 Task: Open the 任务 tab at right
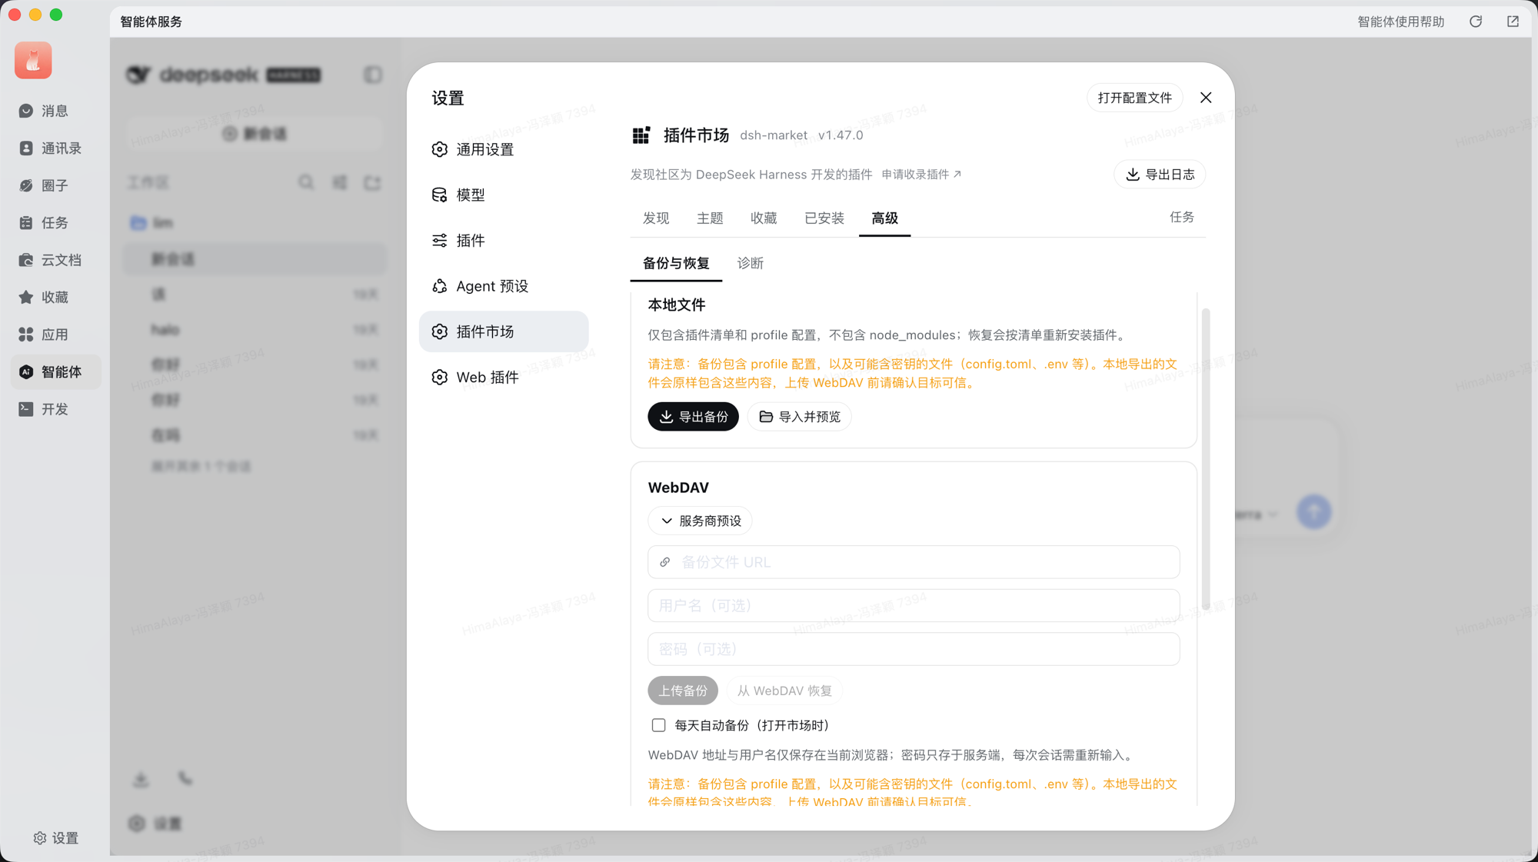1182,217
